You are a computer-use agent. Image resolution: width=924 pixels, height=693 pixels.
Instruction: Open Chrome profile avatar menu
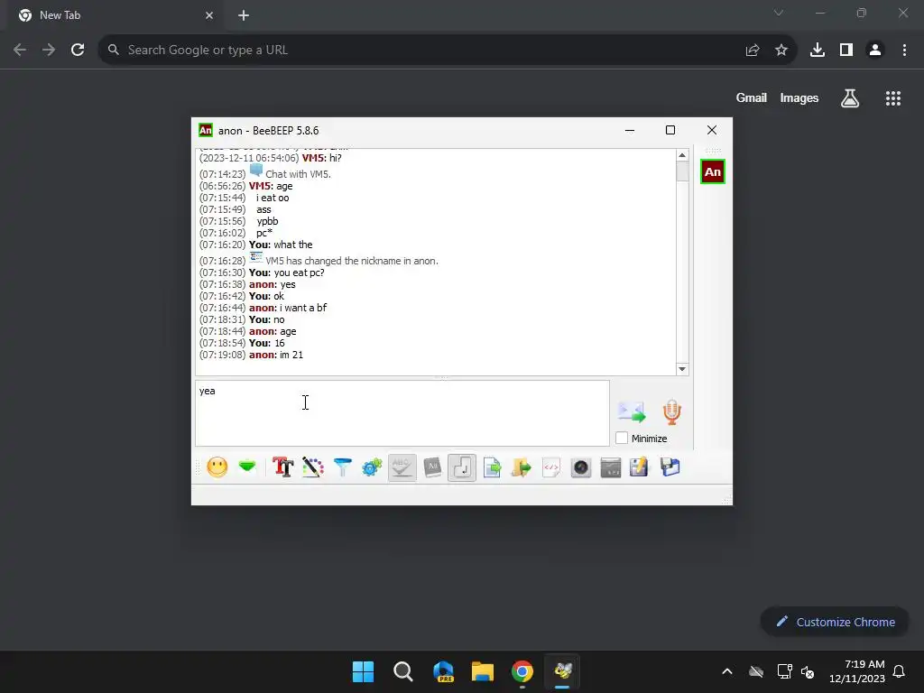(x=875, y=51)
